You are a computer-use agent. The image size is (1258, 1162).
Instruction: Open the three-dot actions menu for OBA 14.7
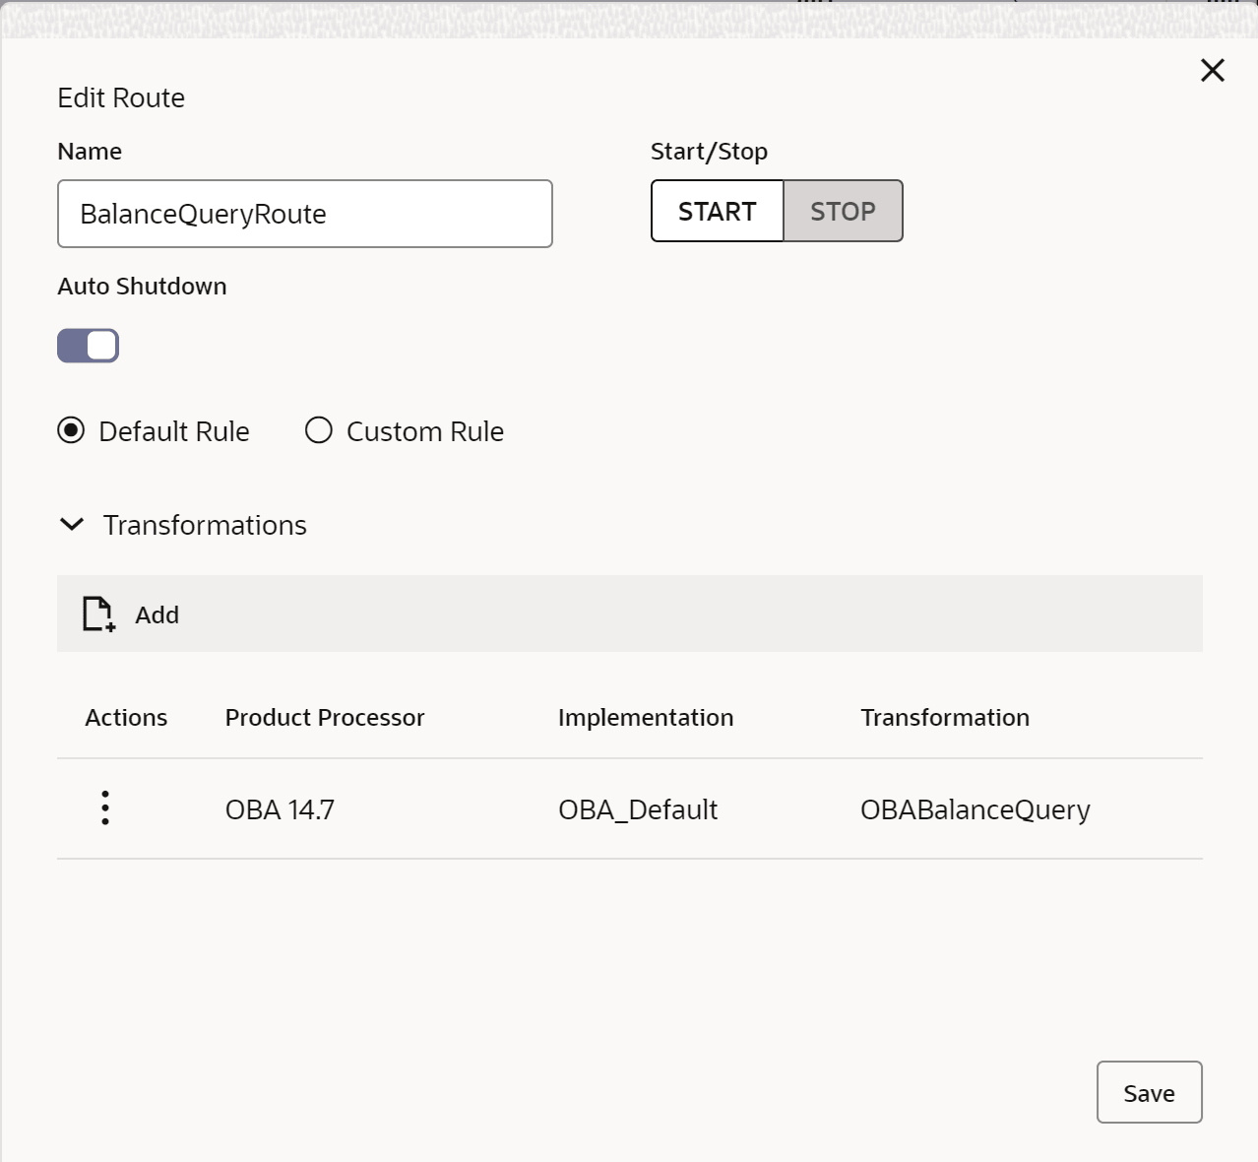point(105,808)
